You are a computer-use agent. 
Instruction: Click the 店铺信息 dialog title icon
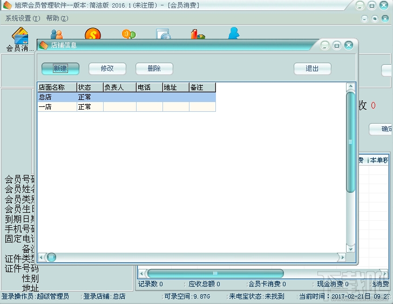[x=44, y=45]
